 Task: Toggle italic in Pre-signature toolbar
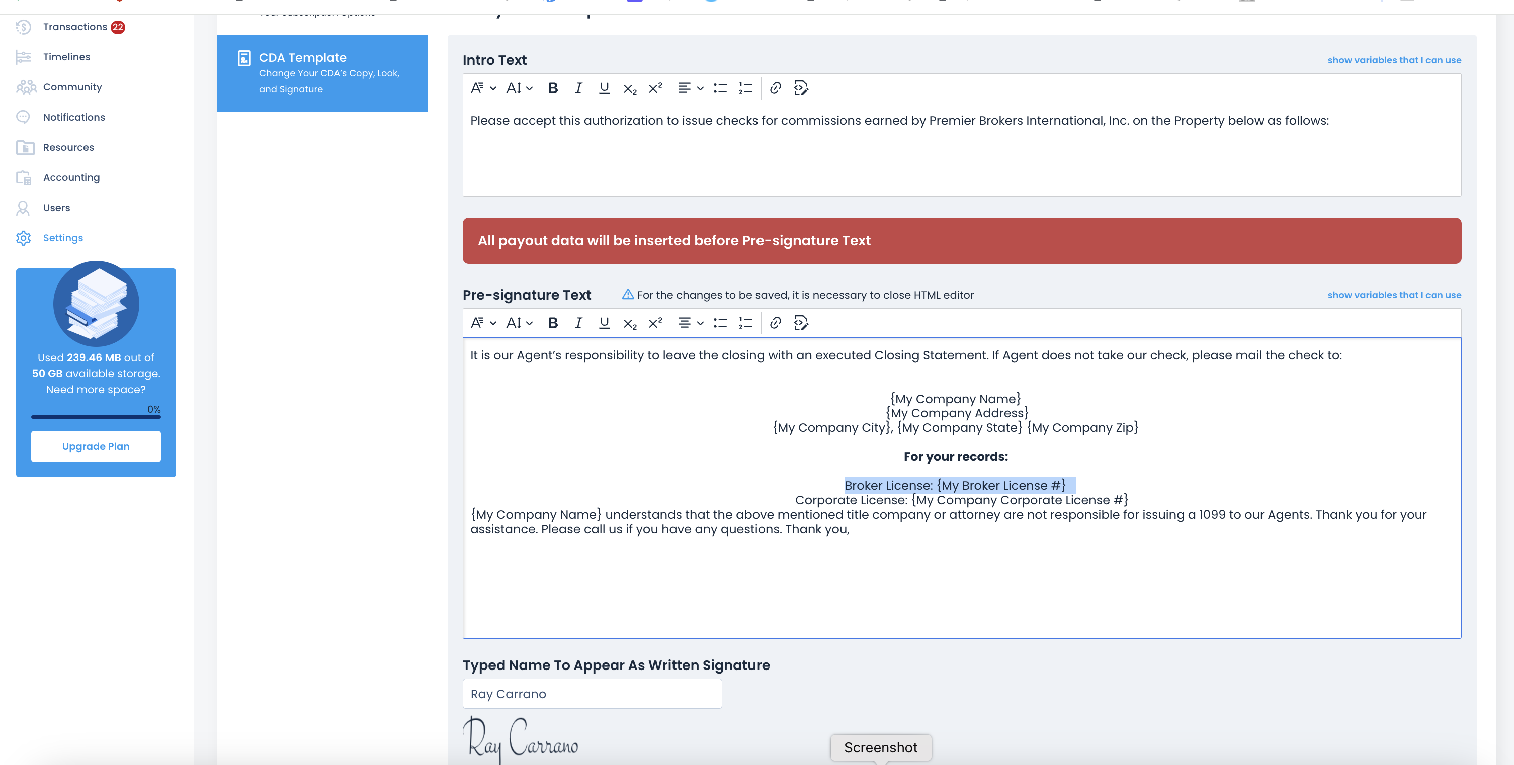click(578, 323)
